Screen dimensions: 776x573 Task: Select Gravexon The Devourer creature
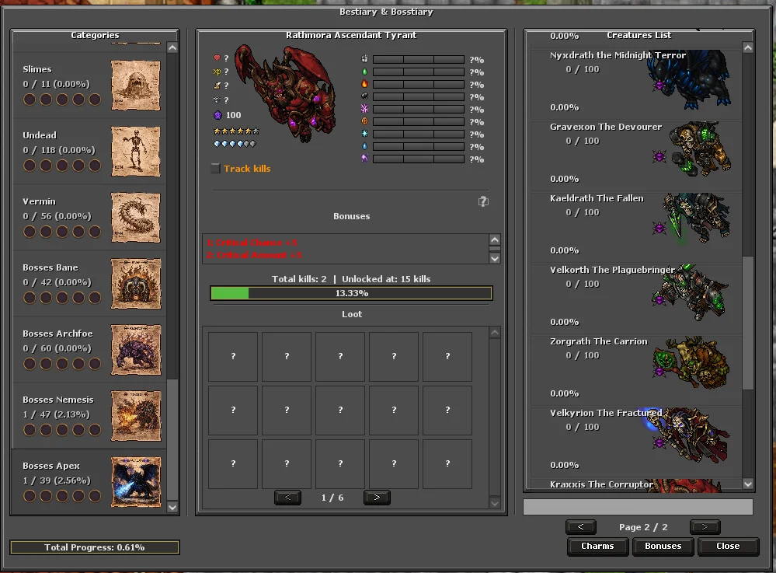click(x=636, y=155)
